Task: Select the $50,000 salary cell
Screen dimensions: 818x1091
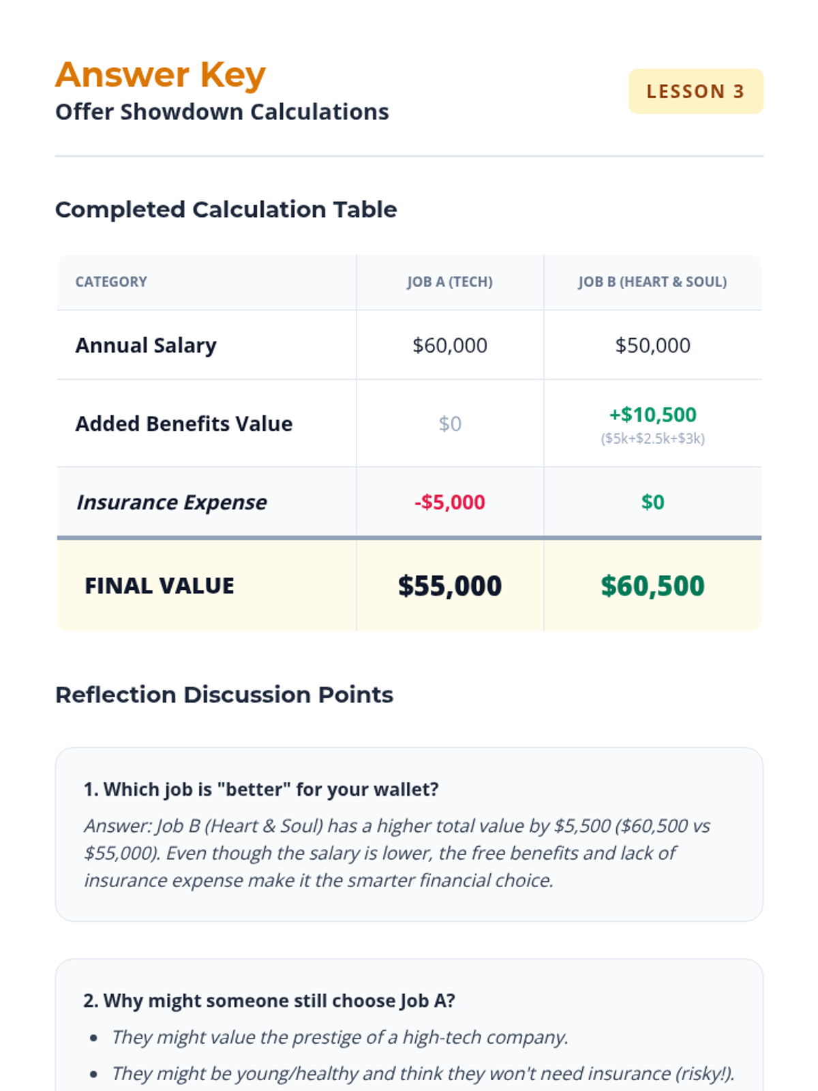Action: coord(652,345)
